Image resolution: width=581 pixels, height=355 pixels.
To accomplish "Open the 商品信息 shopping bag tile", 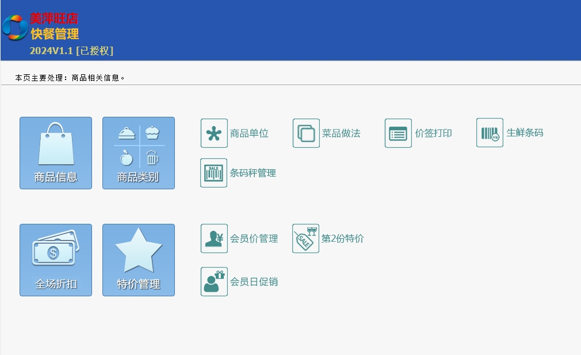I will coord(56,153).
